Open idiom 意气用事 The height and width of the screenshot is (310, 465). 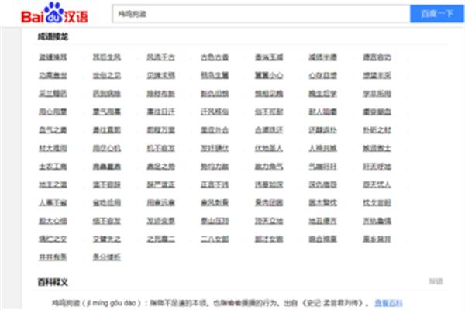(107, 112)
